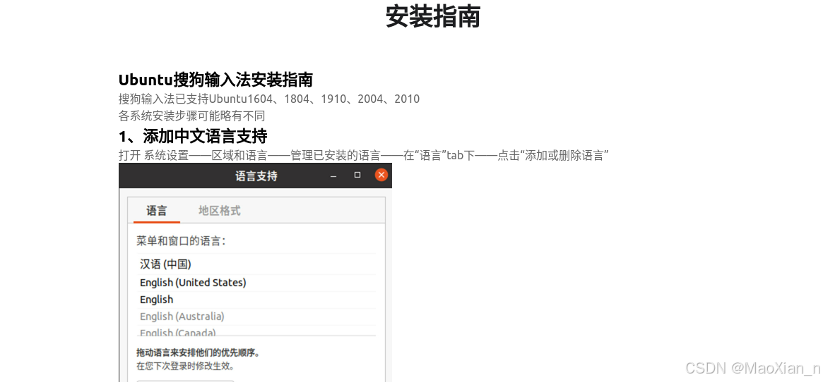Click the 在您下次登录时修改生效 note
The width and height of the screenshot is (823, 382).
click(x=185, y=366)
